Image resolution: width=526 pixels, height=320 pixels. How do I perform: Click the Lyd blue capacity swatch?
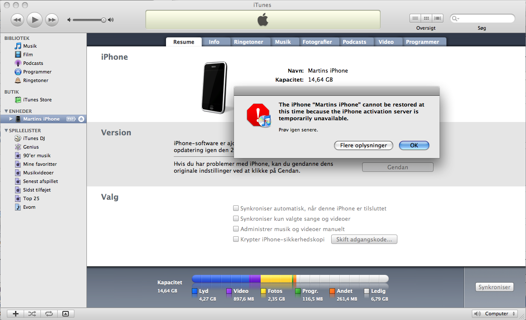[x=194, y=291]
